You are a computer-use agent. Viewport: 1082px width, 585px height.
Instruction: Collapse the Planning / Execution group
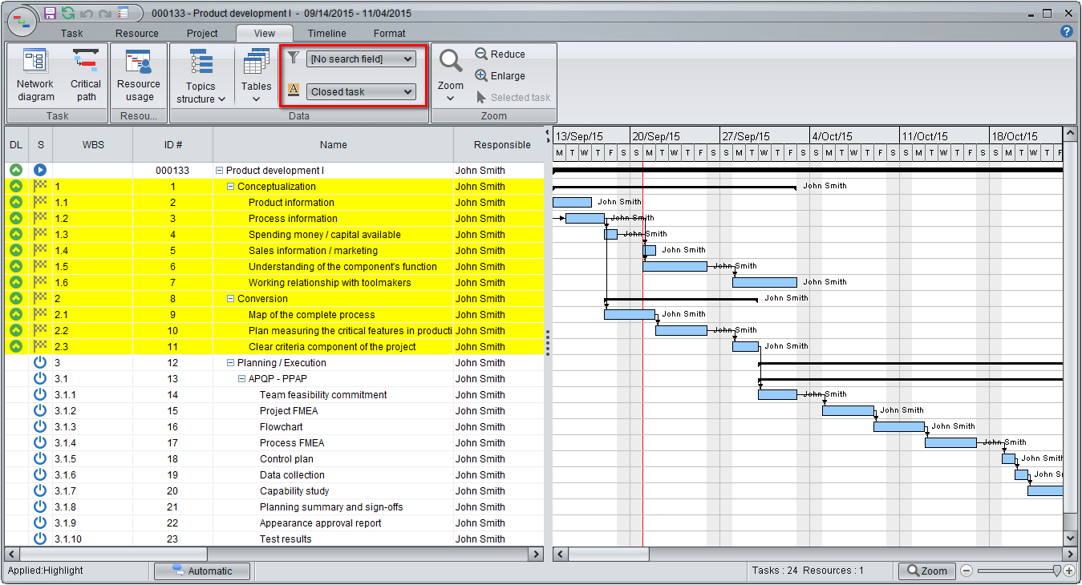click(230, 362)
